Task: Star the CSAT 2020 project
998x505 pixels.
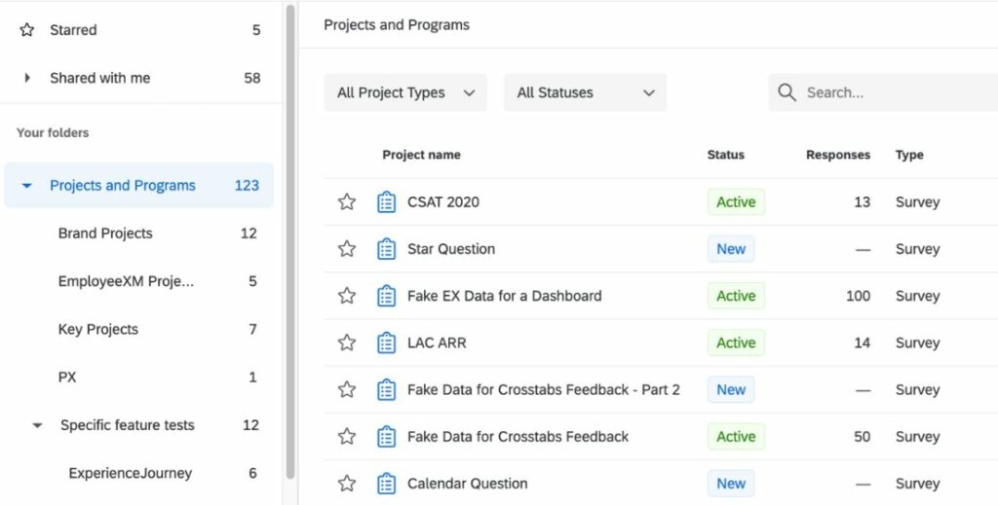Action: 347,202
